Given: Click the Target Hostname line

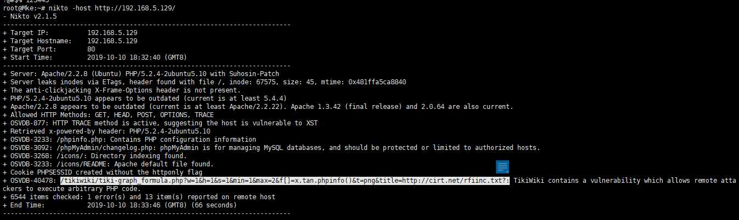Looking at the screenshot, I should pos(70,41).
